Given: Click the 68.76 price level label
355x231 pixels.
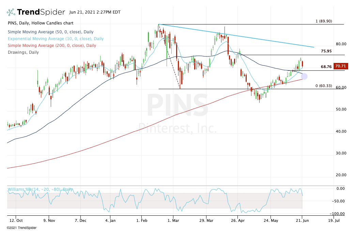Looking at the screenshot, I should pos(326,67).
